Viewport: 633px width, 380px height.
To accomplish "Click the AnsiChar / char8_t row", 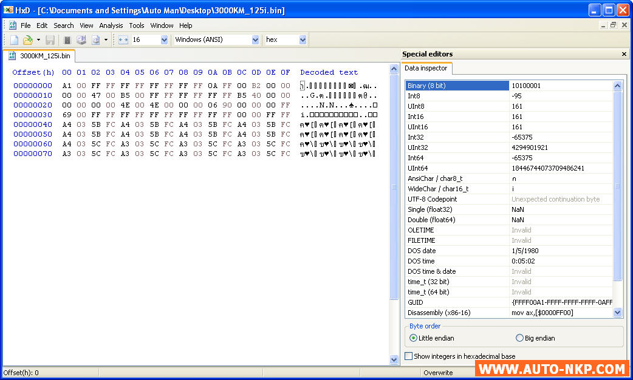I will (508, 178).
